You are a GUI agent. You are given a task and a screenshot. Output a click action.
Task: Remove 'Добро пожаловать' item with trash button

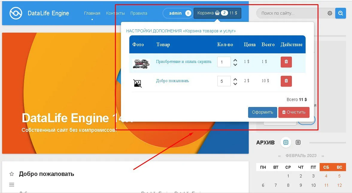[286, 81]
